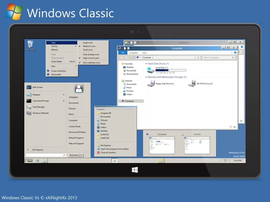Image resolution: width=270 pixels, height=202 pixels.
Task: Open the address bar history dropdown
Action: pyautogui.click(x=195, y=58)
